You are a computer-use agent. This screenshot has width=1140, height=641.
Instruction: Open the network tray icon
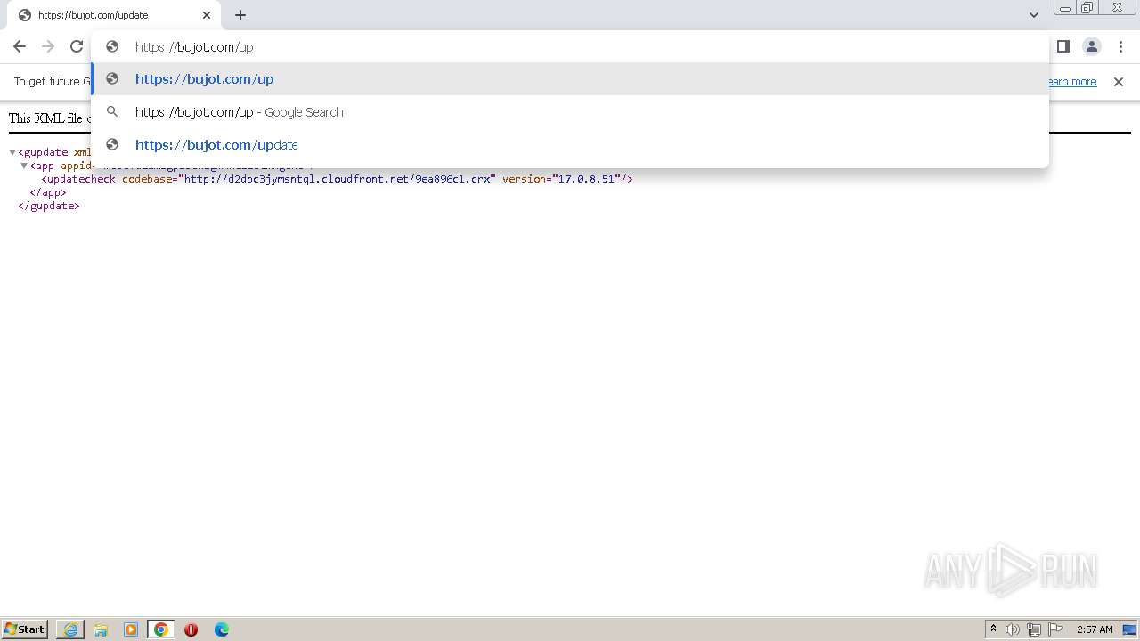pyautogui.click(x=1034, y=629)
